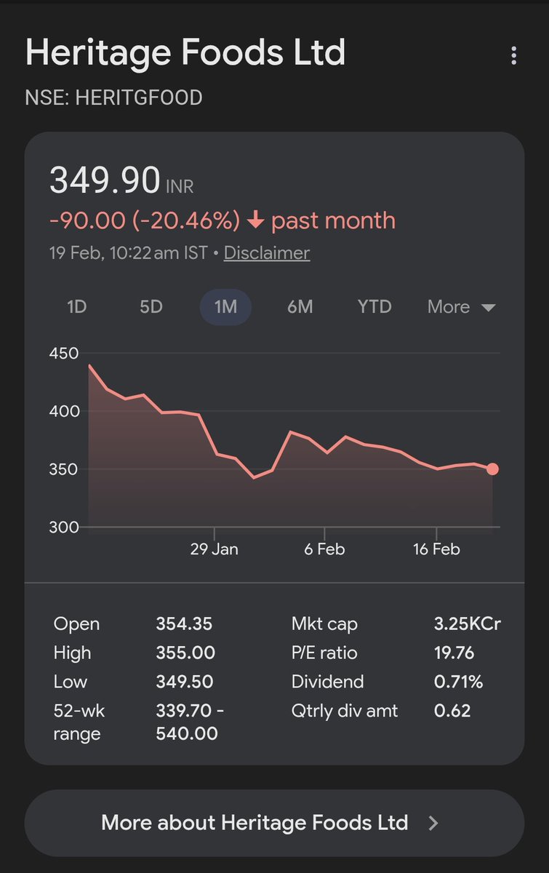
Task: Click the Heritage Foods Ltd title
Action: [185, 53]
